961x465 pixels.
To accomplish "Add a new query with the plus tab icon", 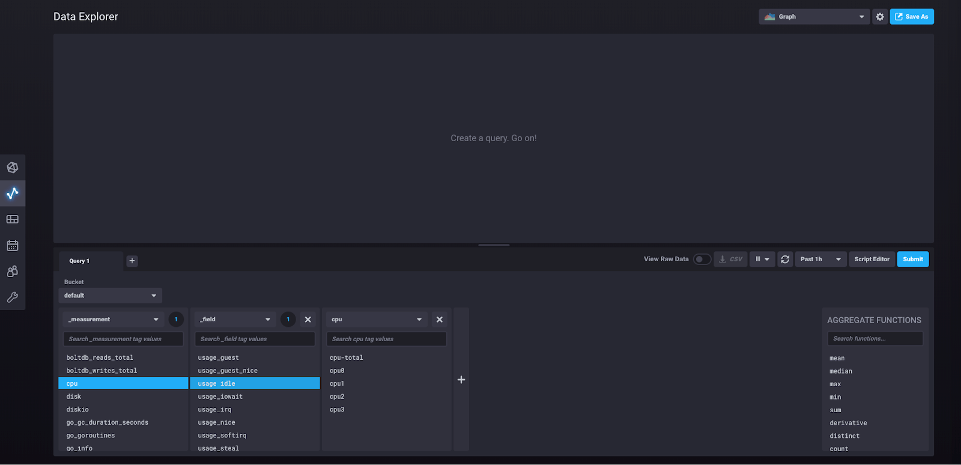I will point(132,261).
